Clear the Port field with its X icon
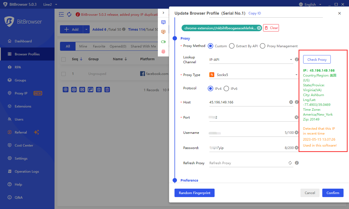This screenshot has width=349, height=209. [x=296, y=117]
